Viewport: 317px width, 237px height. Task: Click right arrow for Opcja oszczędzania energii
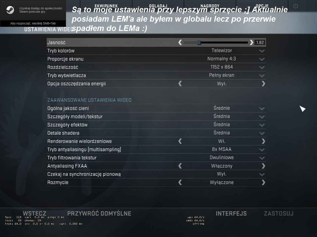[263, 84]
